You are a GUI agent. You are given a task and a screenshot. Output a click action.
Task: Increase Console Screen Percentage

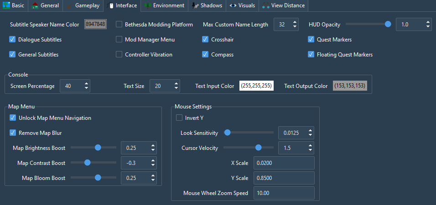87,84
